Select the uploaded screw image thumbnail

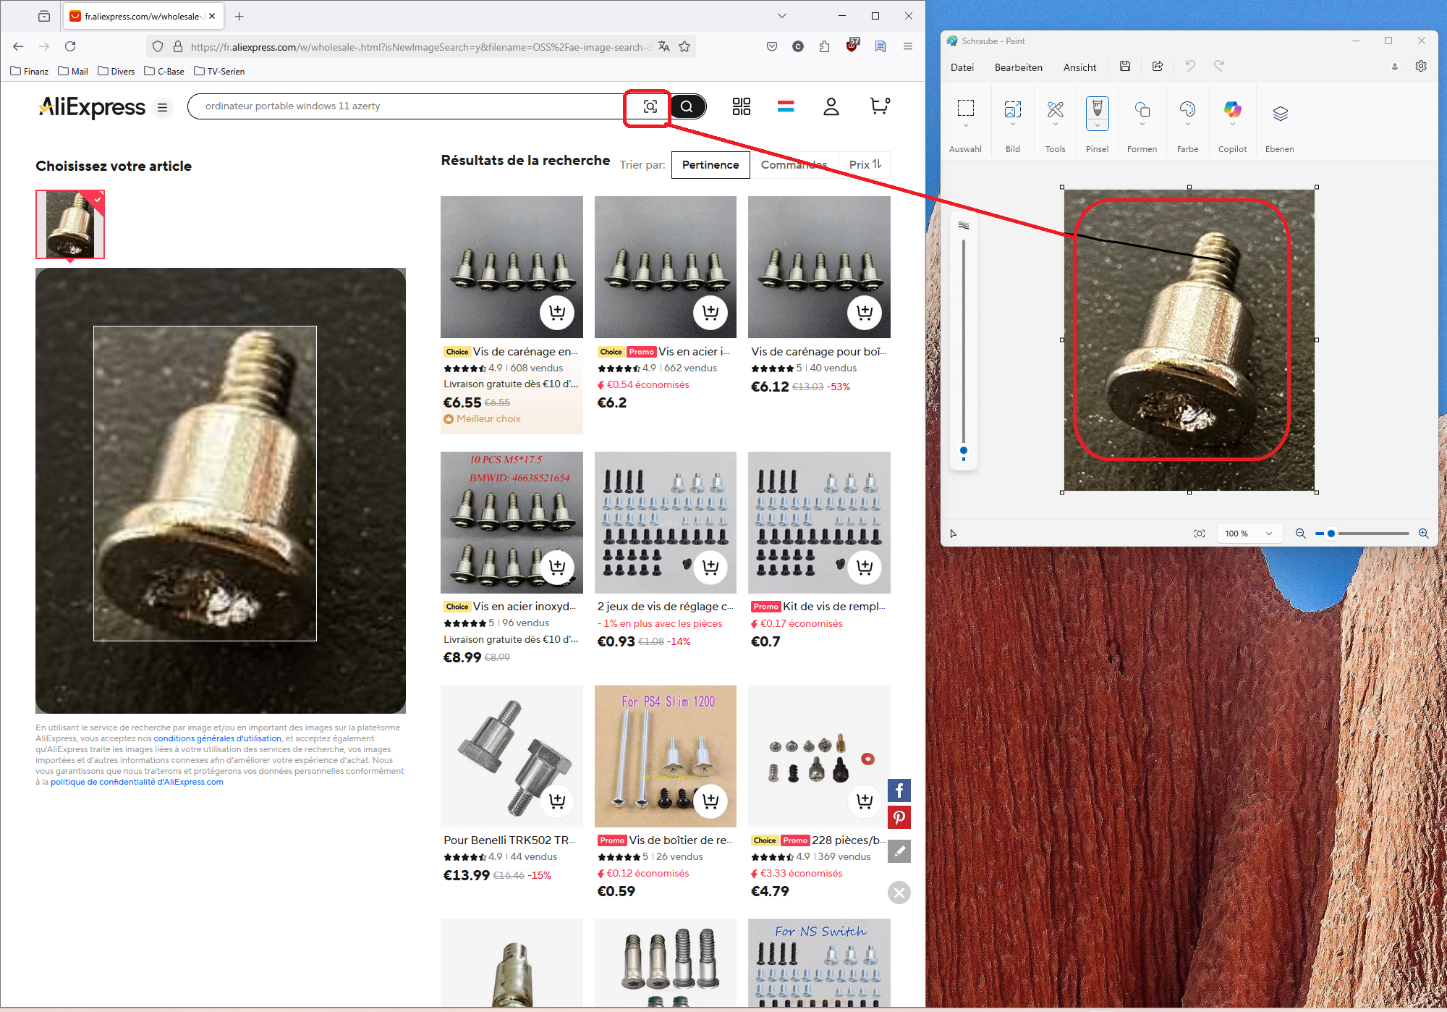(x=70, y=224)
